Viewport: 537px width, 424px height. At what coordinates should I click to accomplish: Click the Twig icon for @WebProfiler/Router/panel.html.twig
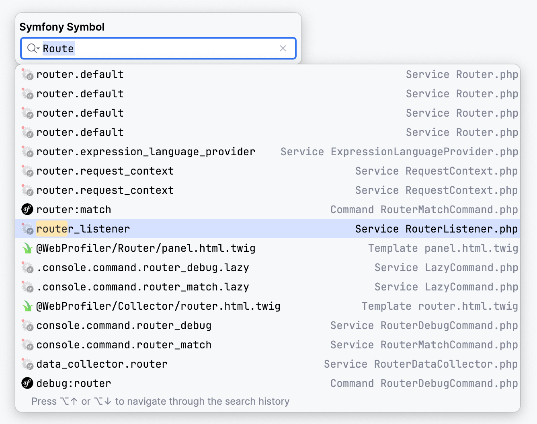[x=27, y=248]
